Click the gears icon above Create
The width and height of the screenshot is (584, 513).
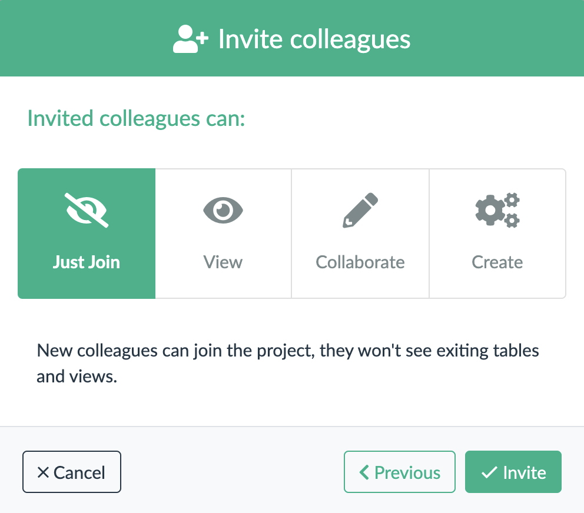497,211
